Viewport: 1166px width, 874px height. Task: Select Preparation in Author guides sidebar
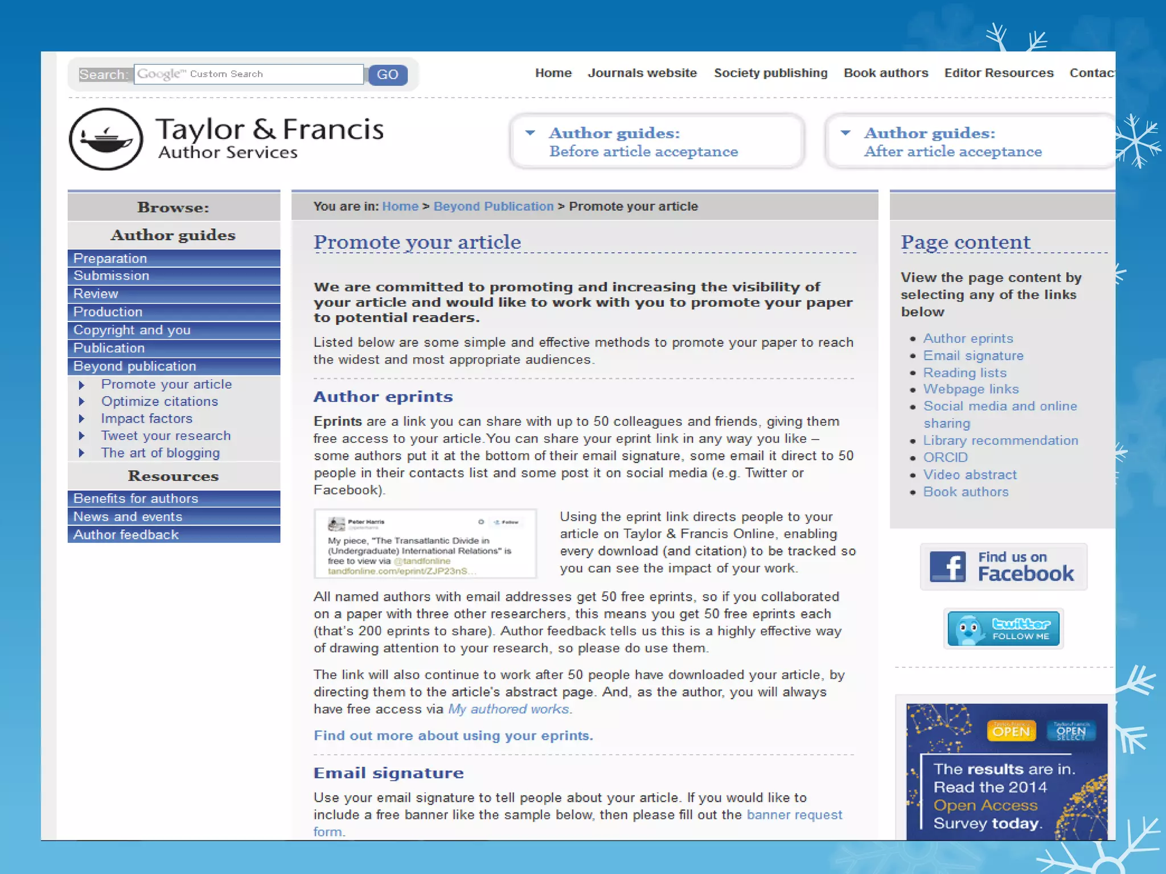pos(174,258)
